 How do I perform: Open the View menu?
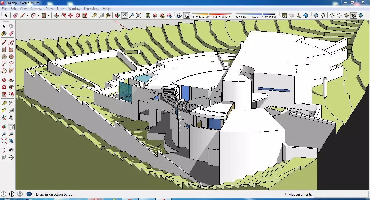pyautogui.click(x=23, y=9)
